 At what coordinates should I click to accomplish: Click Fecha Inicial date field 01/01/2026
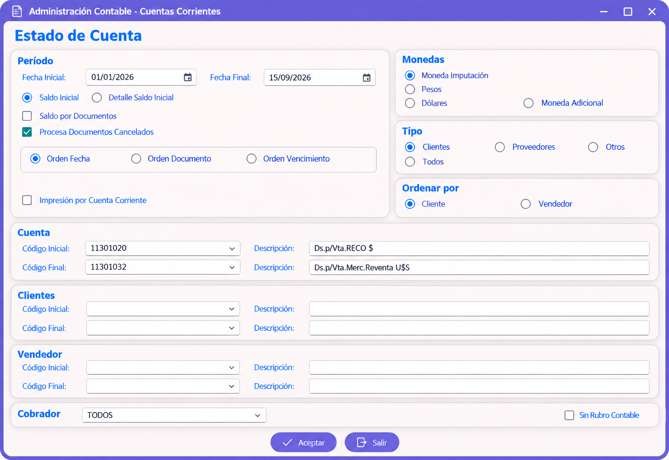coord(141,77)
